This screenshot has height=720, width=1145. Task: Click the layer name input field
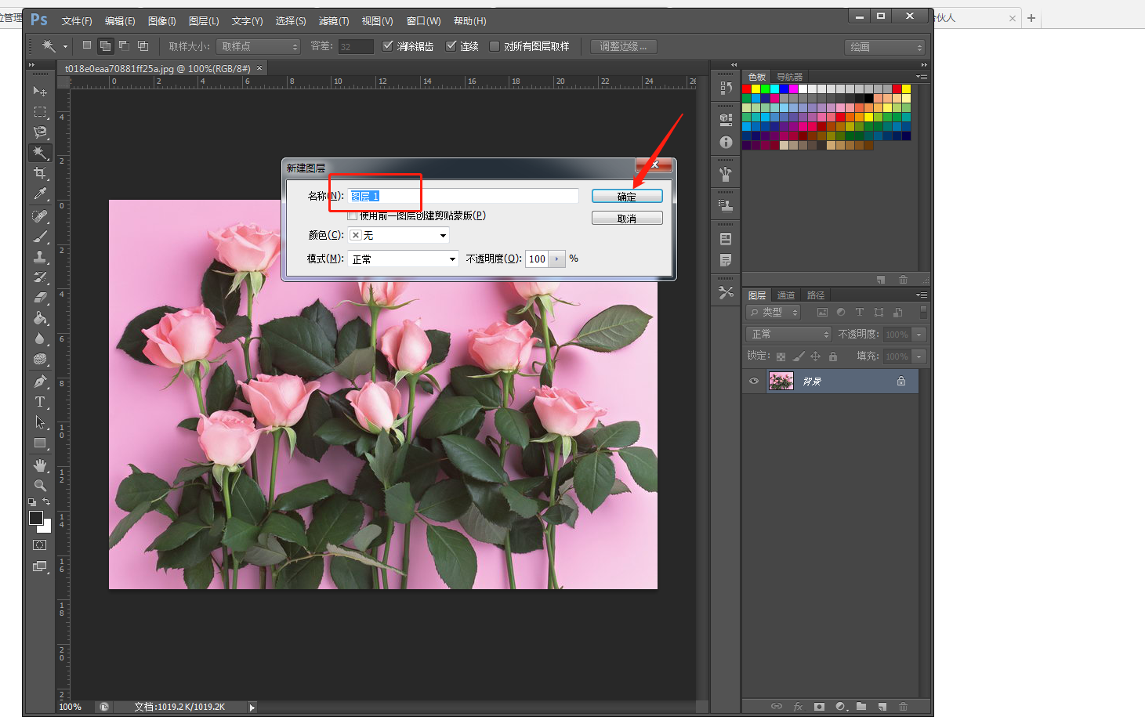click(462, 196)
